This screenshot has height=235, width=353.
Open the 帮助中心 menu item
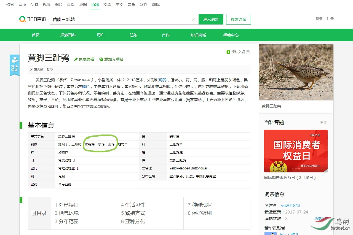pyautogui.click(x=231, y=35)
